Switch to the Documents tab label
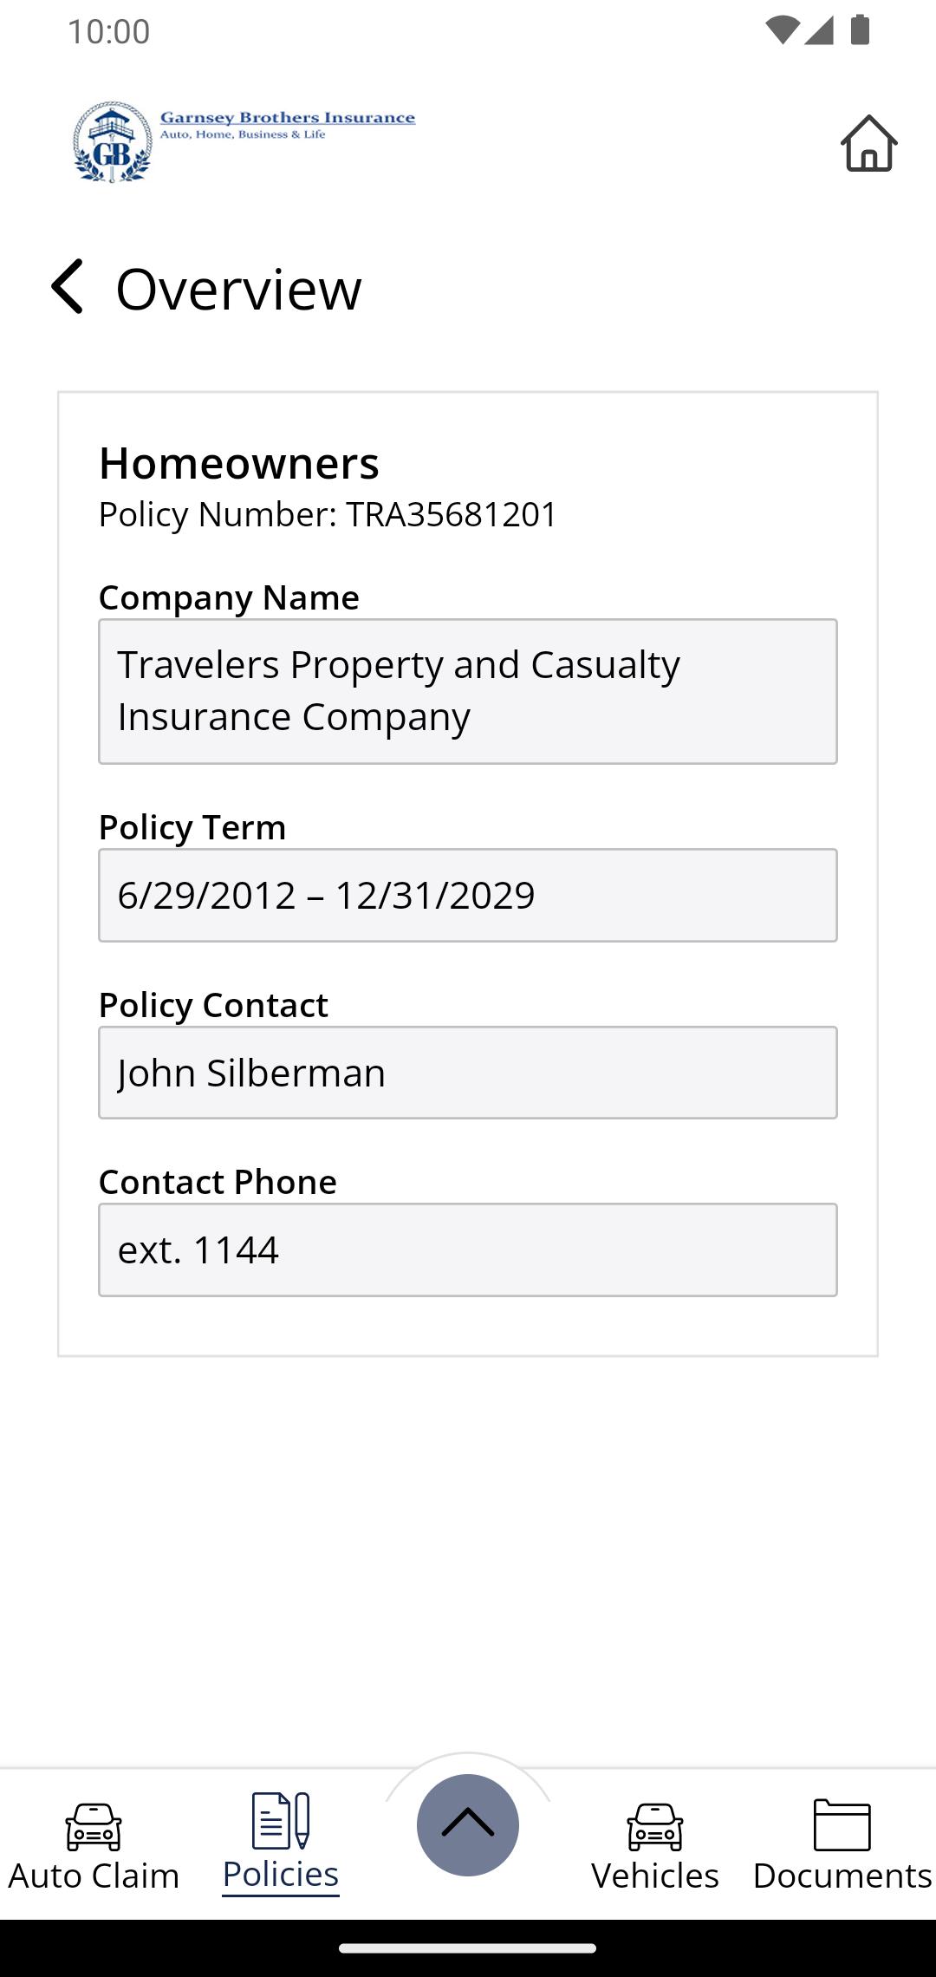The image size is (936, 1977). 842,1876
